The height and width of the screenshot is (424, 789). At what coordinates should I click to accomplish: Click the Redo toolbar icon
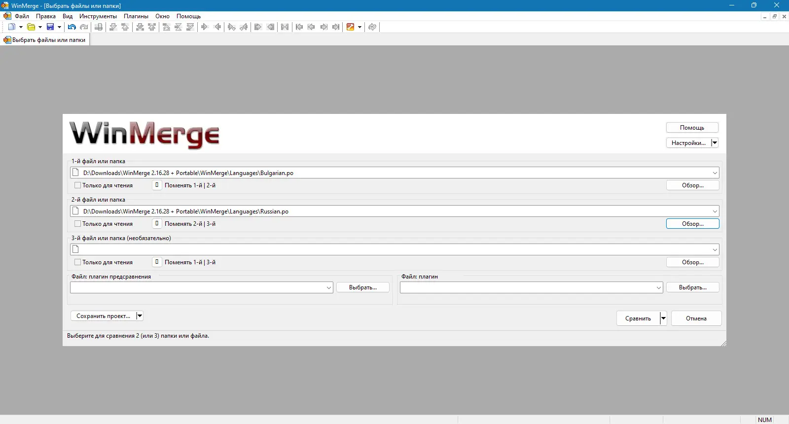tap(84, 27)
